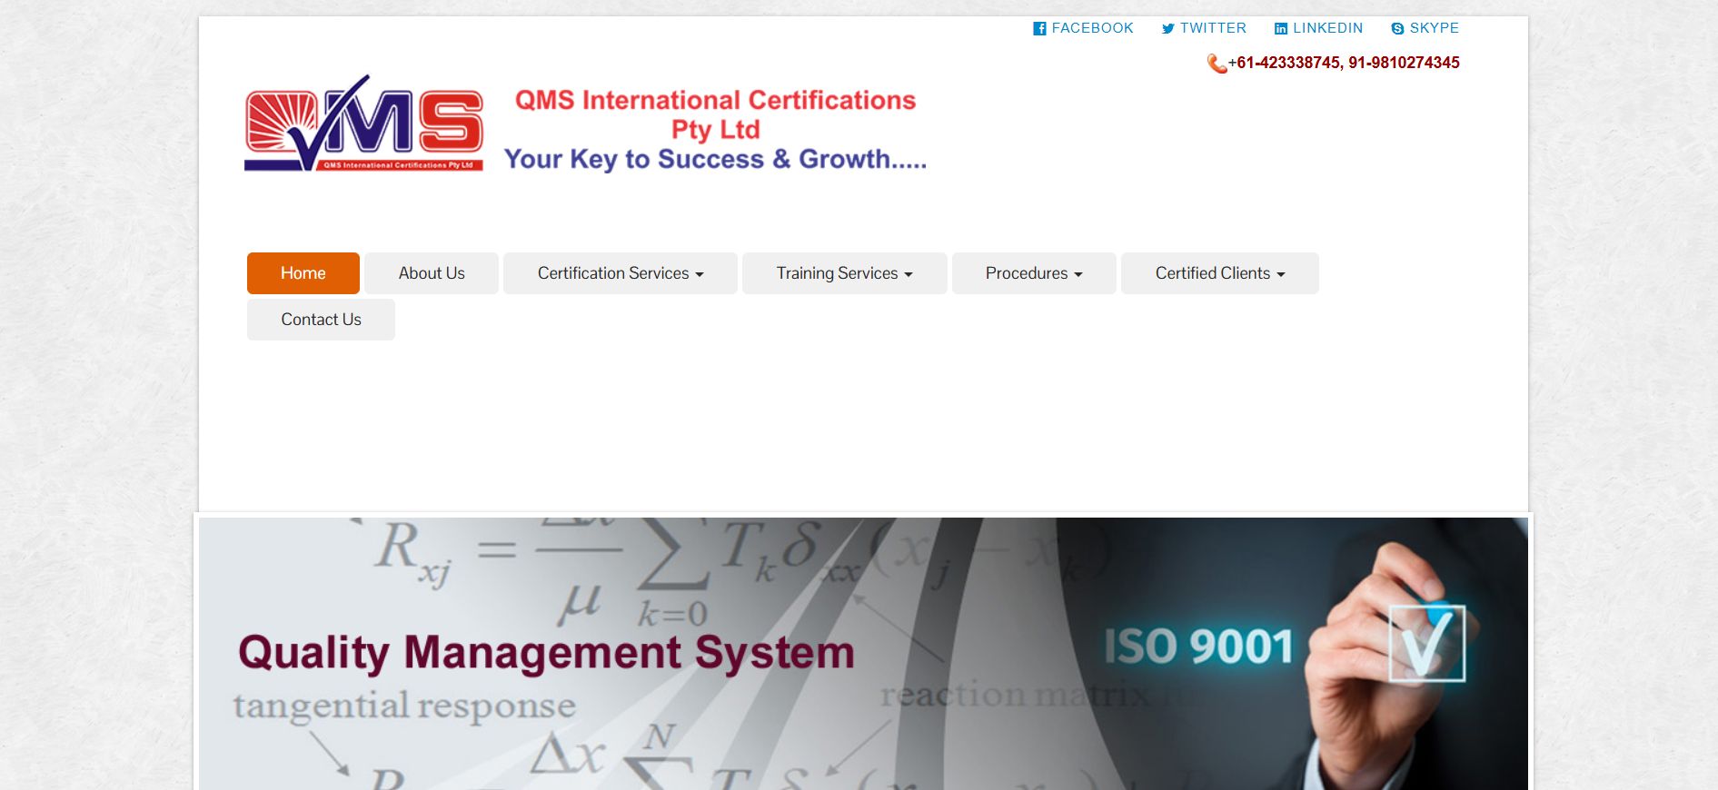Expand the Certification Services dropdown caret
The height and width of the screenshot is (790, 1718).
(700, 274)
